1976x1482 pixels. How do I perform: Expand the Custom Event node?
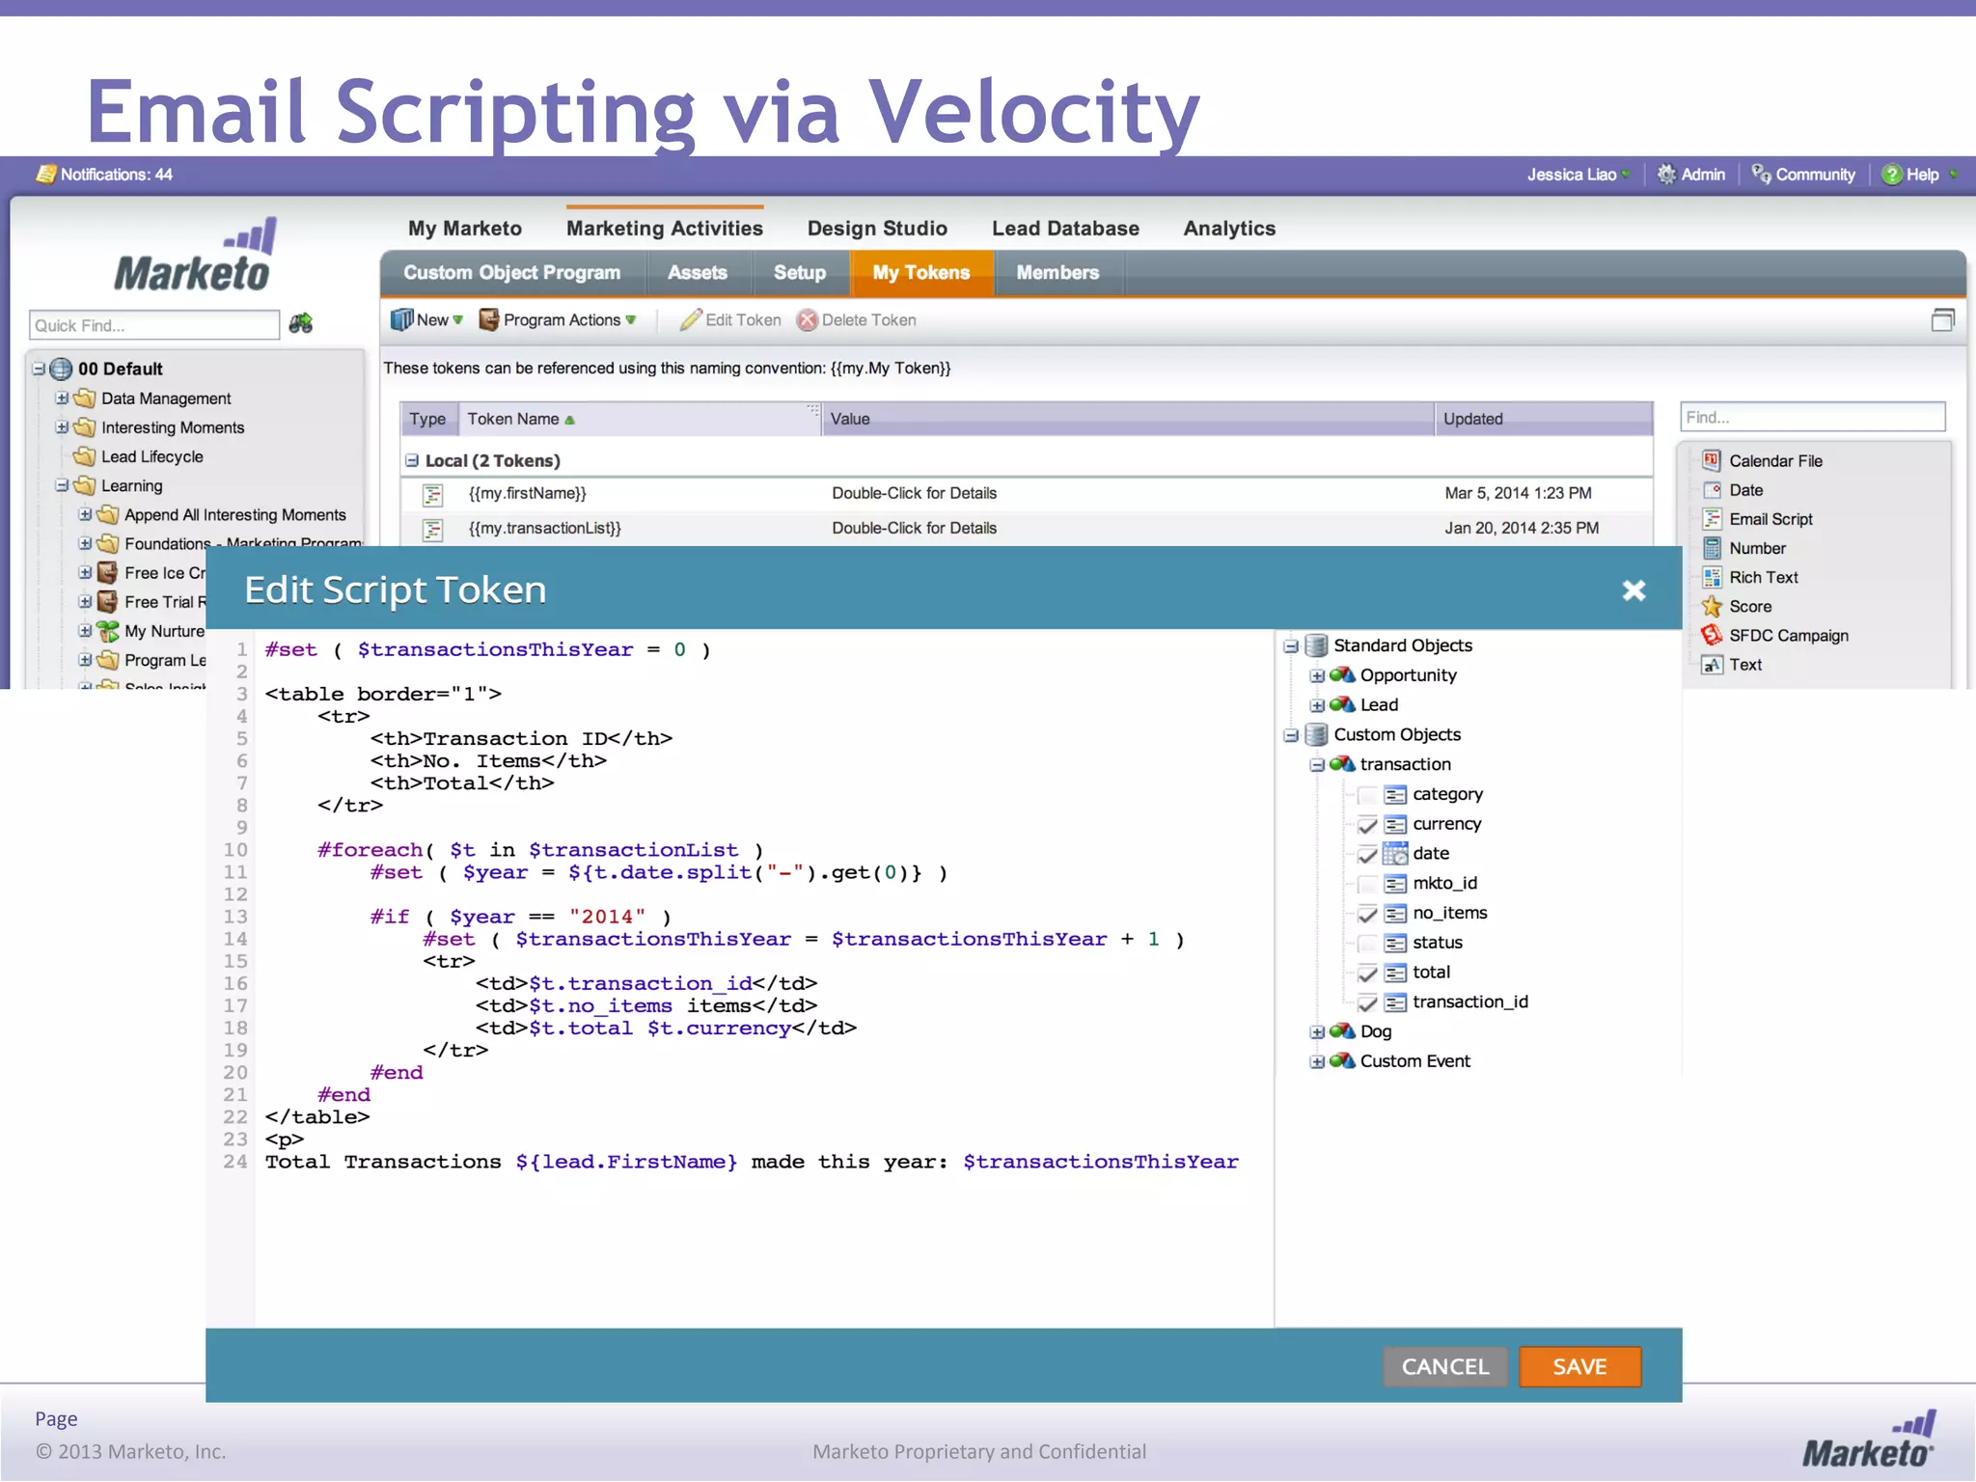1317,1062
